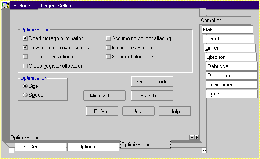This screenshot has height=159, width=260.
Task: Enable Global optimizations
Action: pyautogui.click(x=25, y=57)
